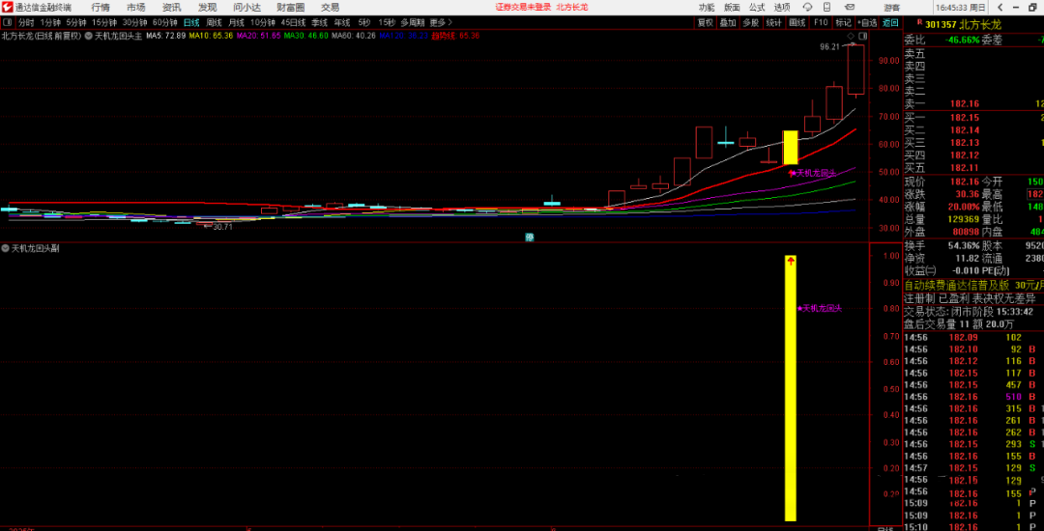
Task: Click the panel layout icon left of 分时
Action: click(x=8, y=22)
